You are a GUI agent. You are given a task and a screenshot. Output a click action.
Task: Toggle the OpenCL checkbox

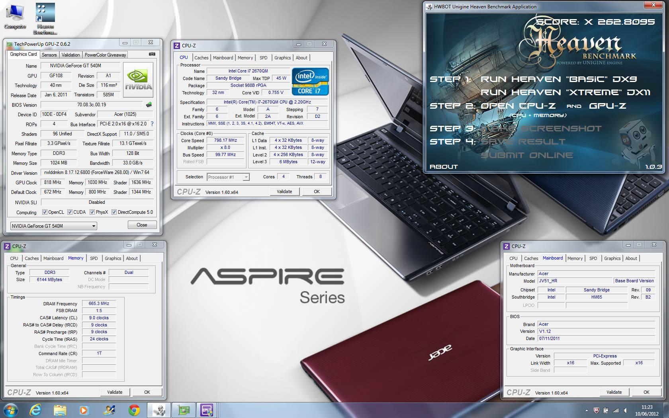pyautogui.click(x=45, y=212)
